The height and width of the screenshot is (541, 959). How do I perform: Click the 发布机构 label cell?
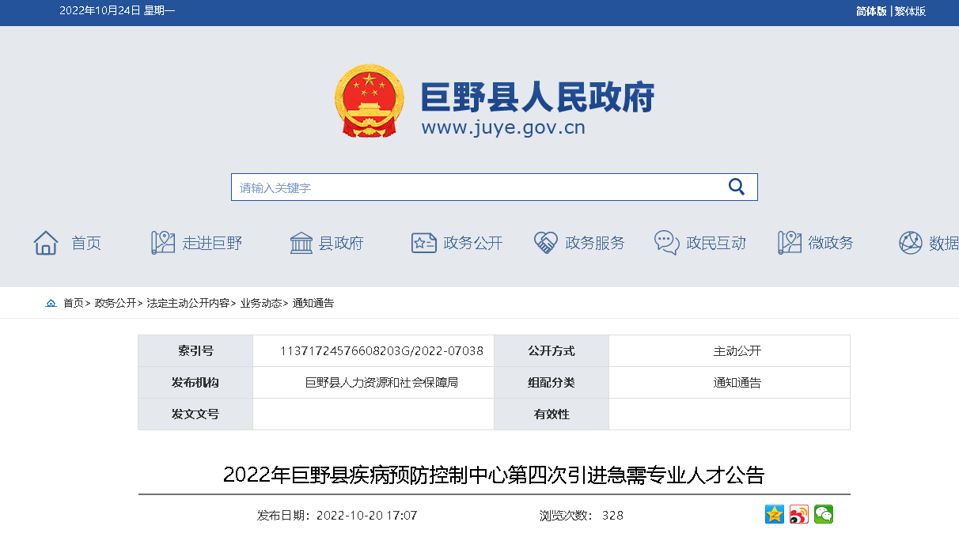pos(195,383)
